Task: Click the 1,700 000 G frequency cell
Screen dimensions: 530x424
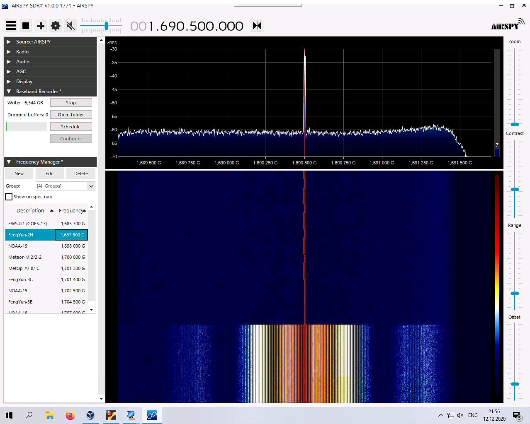Action: tap(71, 257)
